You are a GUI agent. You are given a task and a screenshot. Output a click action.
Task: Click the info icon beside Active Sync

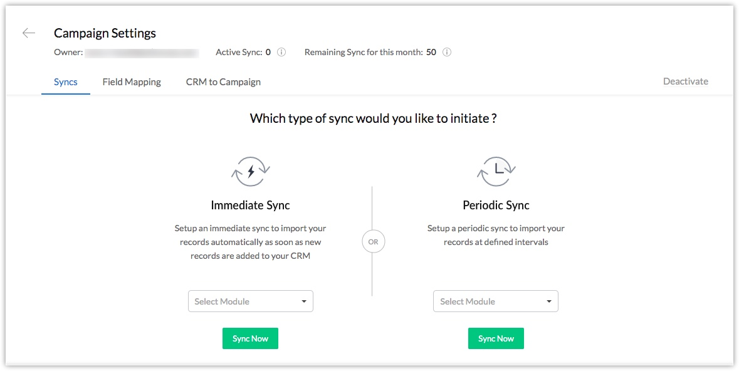click(281, 52)
